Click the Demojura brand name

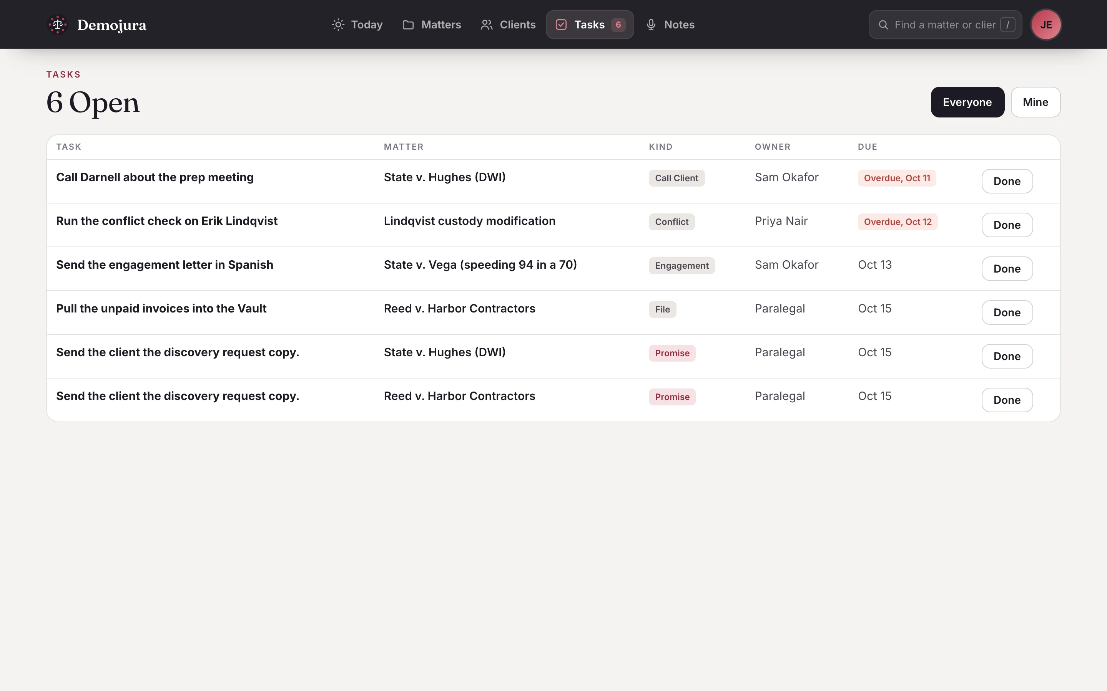(111, 25)
